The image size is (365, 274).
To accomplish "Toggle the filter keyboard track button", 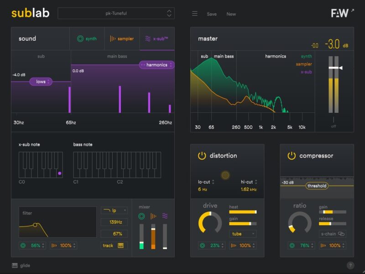I will [114, 245].
